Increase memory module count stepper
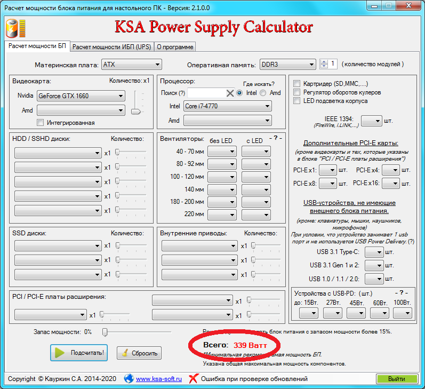Image resolution: width=425 pixels, height=389 pixels. coord(324,62)
